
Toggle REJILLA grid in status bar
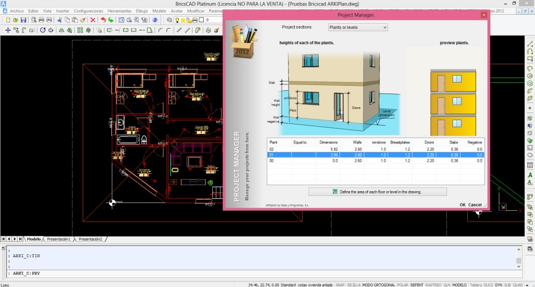[x=354, y=285]
